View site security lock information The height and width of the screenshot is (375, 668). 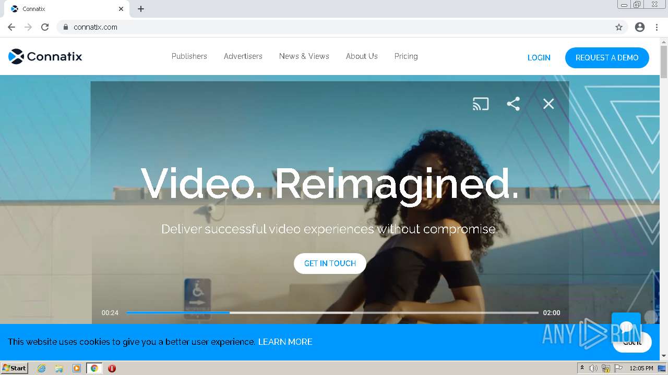[x=65, y=27]
